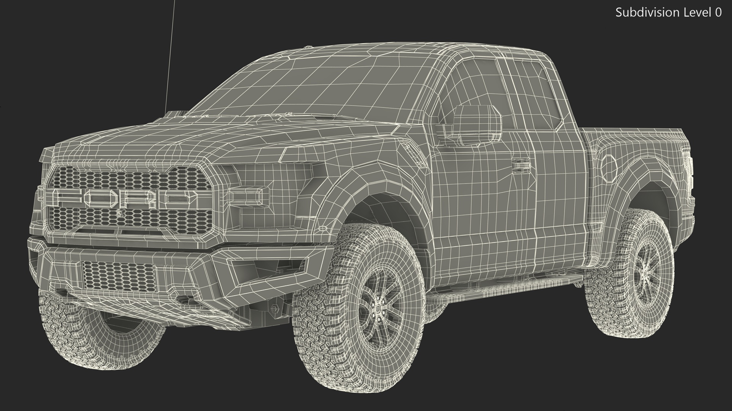
Task: Click the 'Subdivision Level 0' label
Action: (x=668, y=13)
